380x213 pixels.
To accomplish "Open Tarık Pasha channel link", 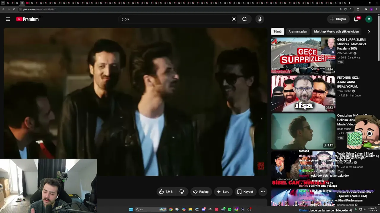I will tap(344, 91).
